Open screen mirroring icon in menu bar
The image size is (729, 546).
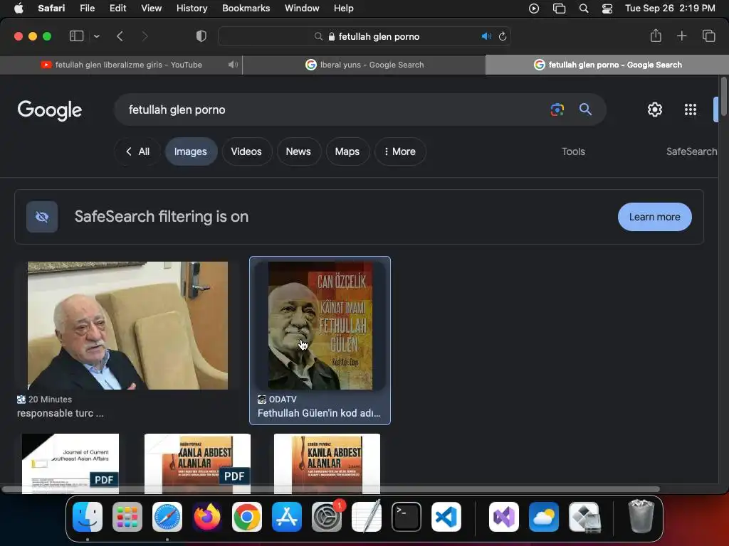(x=559, y=9)
